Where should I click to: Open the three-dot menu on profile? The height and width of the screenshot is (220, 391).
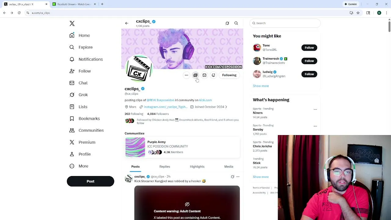click(186, 75)
